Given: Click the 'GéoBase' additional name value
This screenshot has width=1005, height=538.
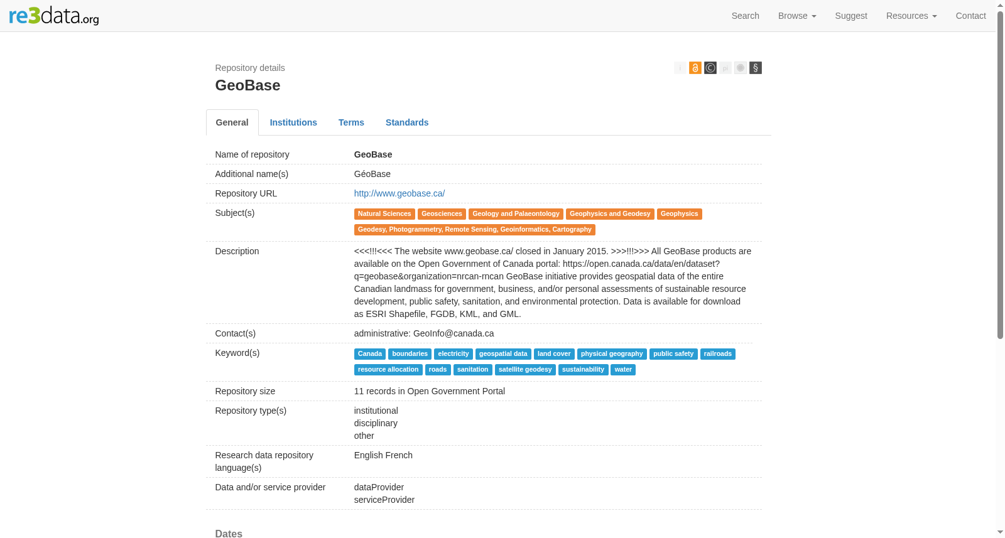Looking at the screenshot, I should coord(372,174).
